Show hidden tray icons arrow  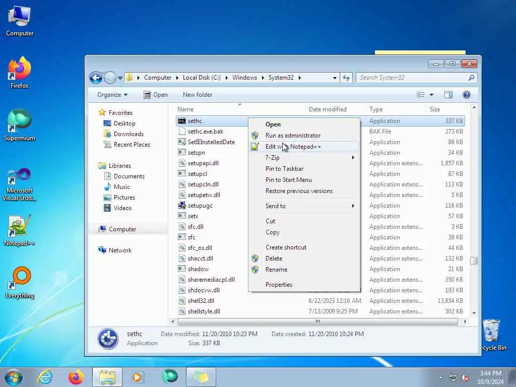440,378
